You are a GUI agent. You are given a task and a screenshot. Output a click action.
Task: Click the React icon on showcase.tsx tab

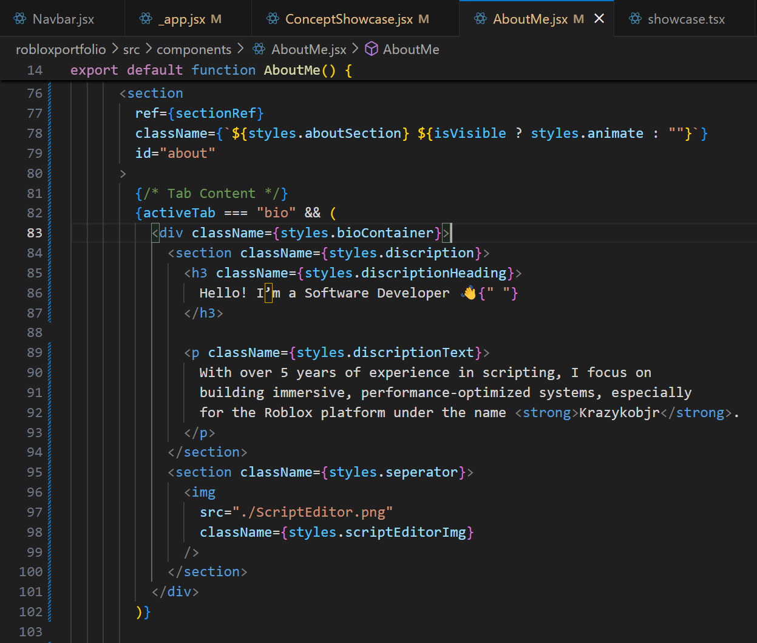(635, 19)
